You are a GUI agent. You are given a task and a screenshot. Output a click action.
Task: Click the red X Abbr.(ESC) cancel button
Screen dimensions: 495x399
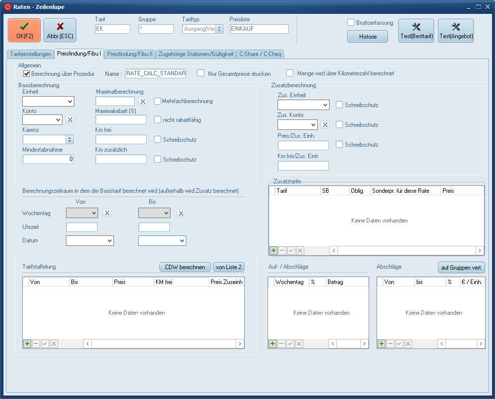[60, 30]
